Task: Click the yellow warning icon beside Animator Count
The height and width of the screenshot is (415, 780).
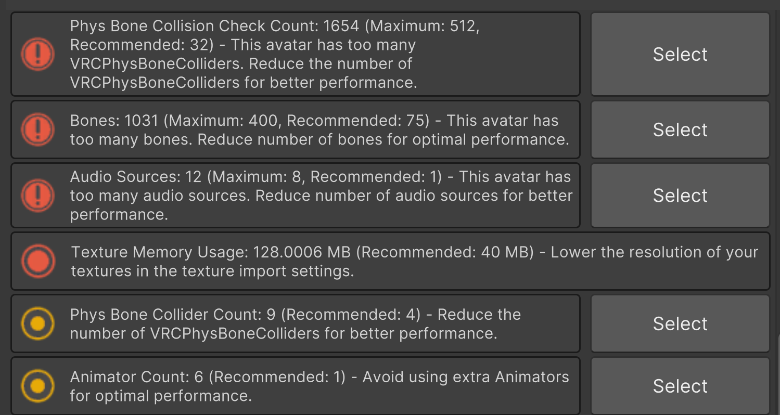Action: pyautogui.click(x=37, y=386)
